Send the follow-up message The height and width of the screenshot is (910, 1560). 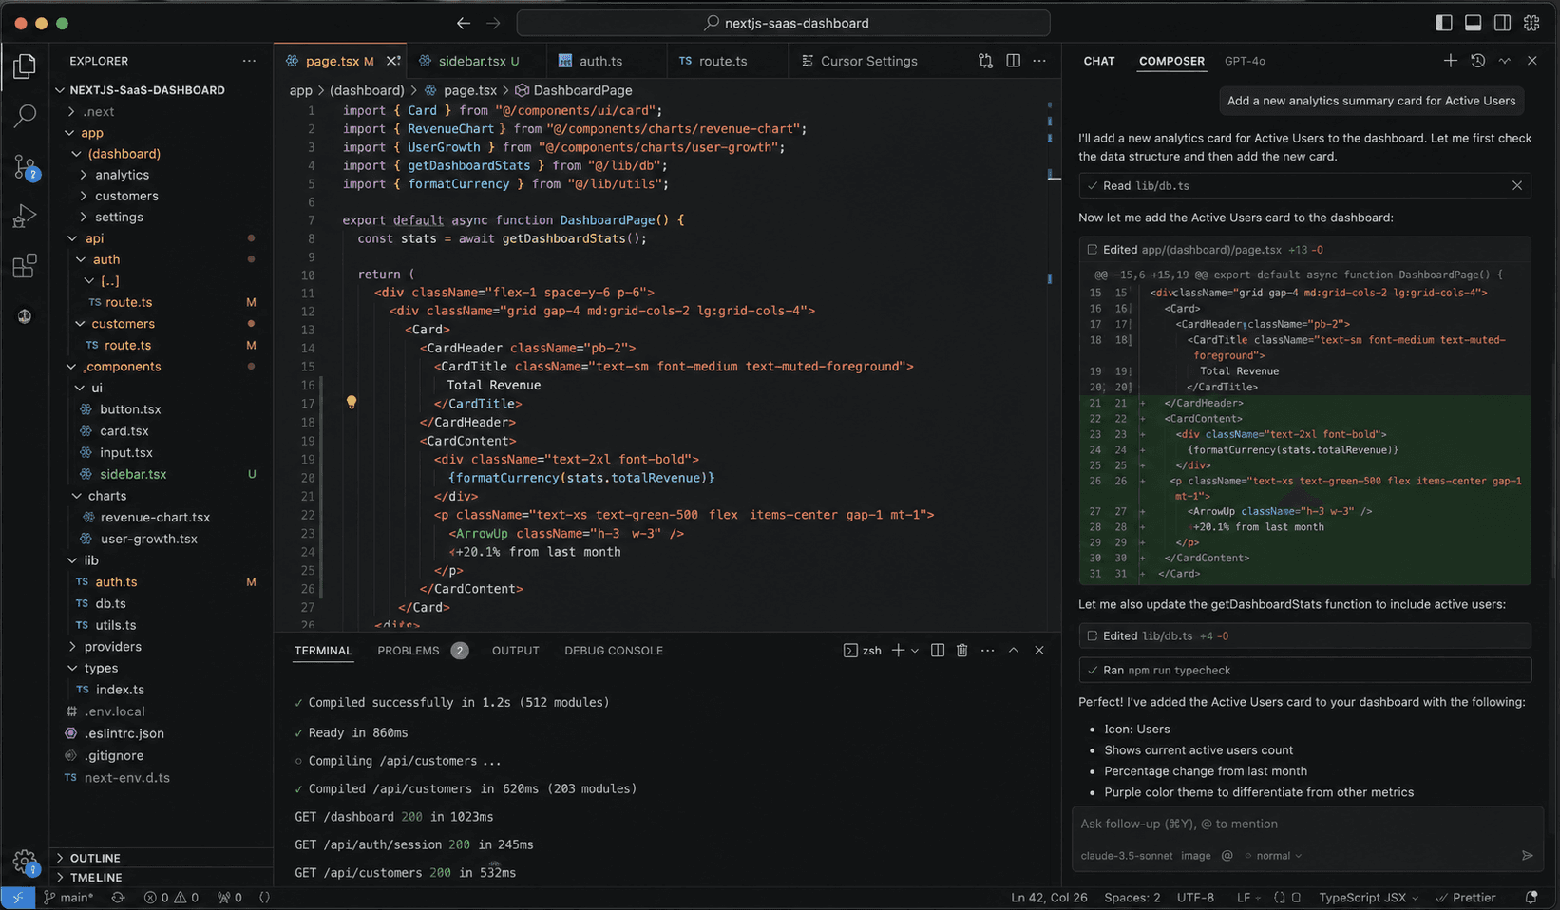click(1527, 856)
